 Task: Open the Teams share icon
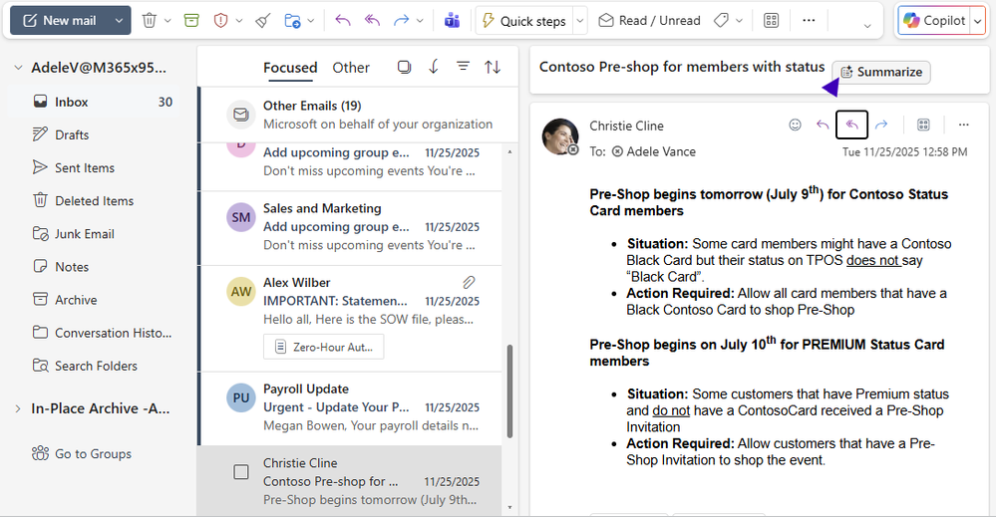pyautogui.click(x=453, y=20)
